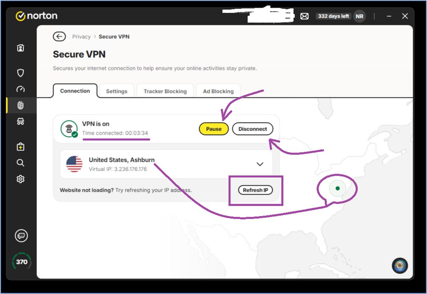Open the envelope messages icon
The image size is (427, 294).
tap(304, 16)
